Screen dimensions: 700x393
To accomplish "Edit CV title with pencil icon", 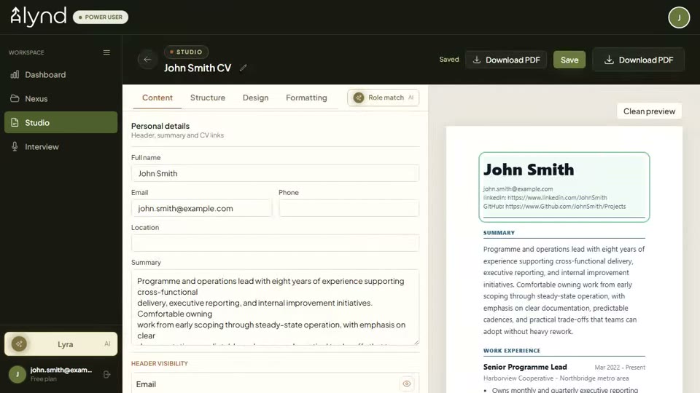I will (x=244, y=68).
